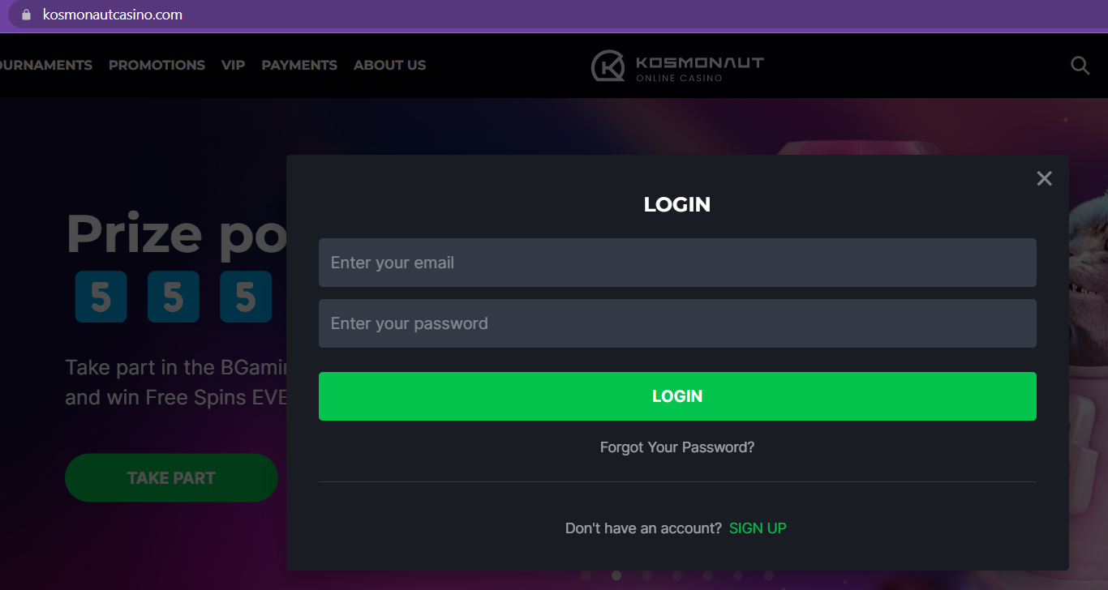The image size is (1108, 590).
Task: Select the last carousel slide dot
Action: (x=768, y=575)
